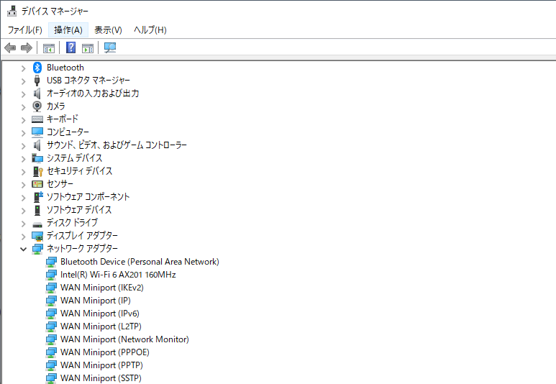Expand the カメラ node
Viewport: 556px width, 384px height.
(x=24, y=107)
